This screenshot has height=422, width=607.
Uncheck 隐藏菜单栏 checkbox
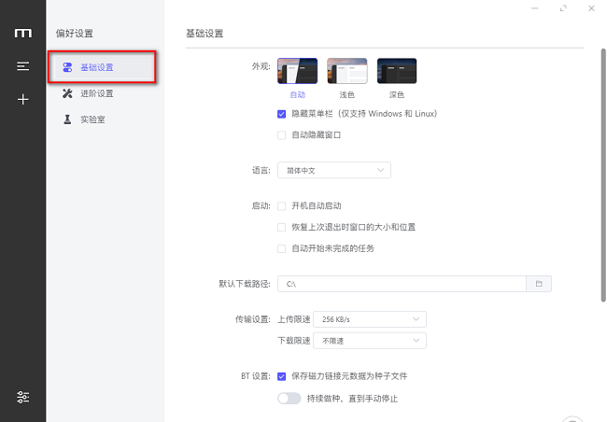pos(281,114)
